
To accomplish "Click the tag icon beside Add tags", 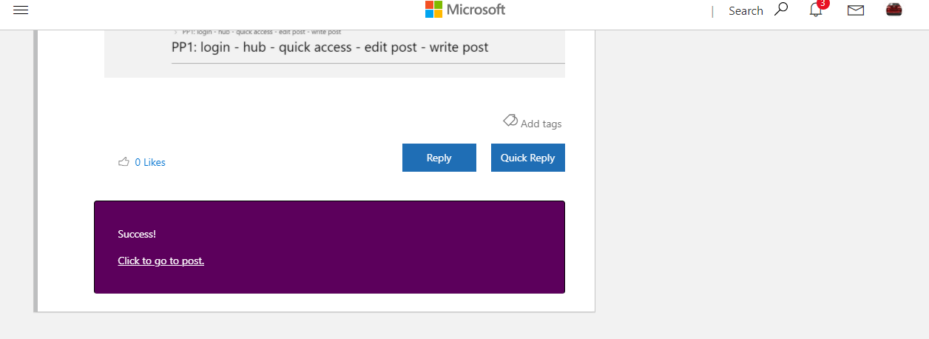I will [510, 120].
